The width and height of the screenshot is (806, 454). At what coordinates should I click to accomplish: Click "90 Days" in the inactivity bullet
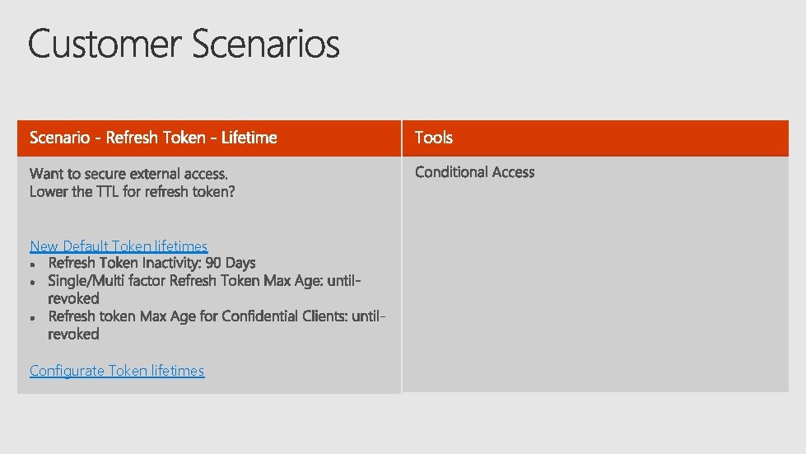pyautogui.click(x=231, y=263)
